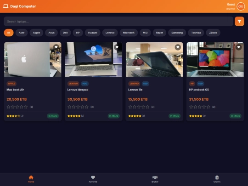Click the 30,500 ETB price
248x186 pixels.
tap(78, 99)
